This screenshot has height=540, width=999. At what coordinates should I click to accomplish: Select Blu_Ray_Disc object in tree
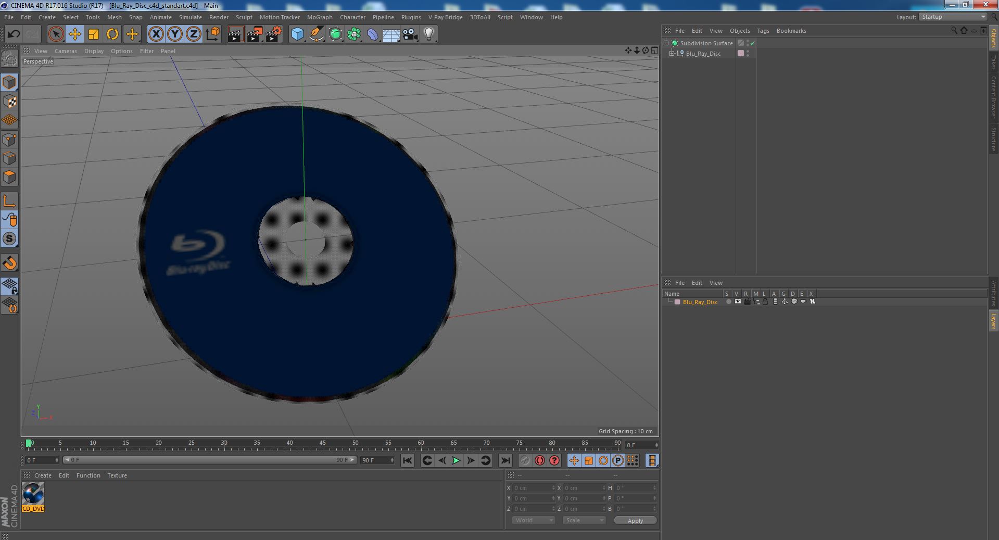pyautogui.click(x=703, y=54)
